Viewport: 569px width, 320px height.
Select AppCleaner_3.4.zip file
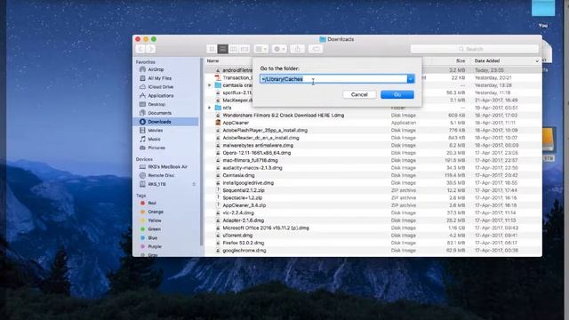pos(373,205)
